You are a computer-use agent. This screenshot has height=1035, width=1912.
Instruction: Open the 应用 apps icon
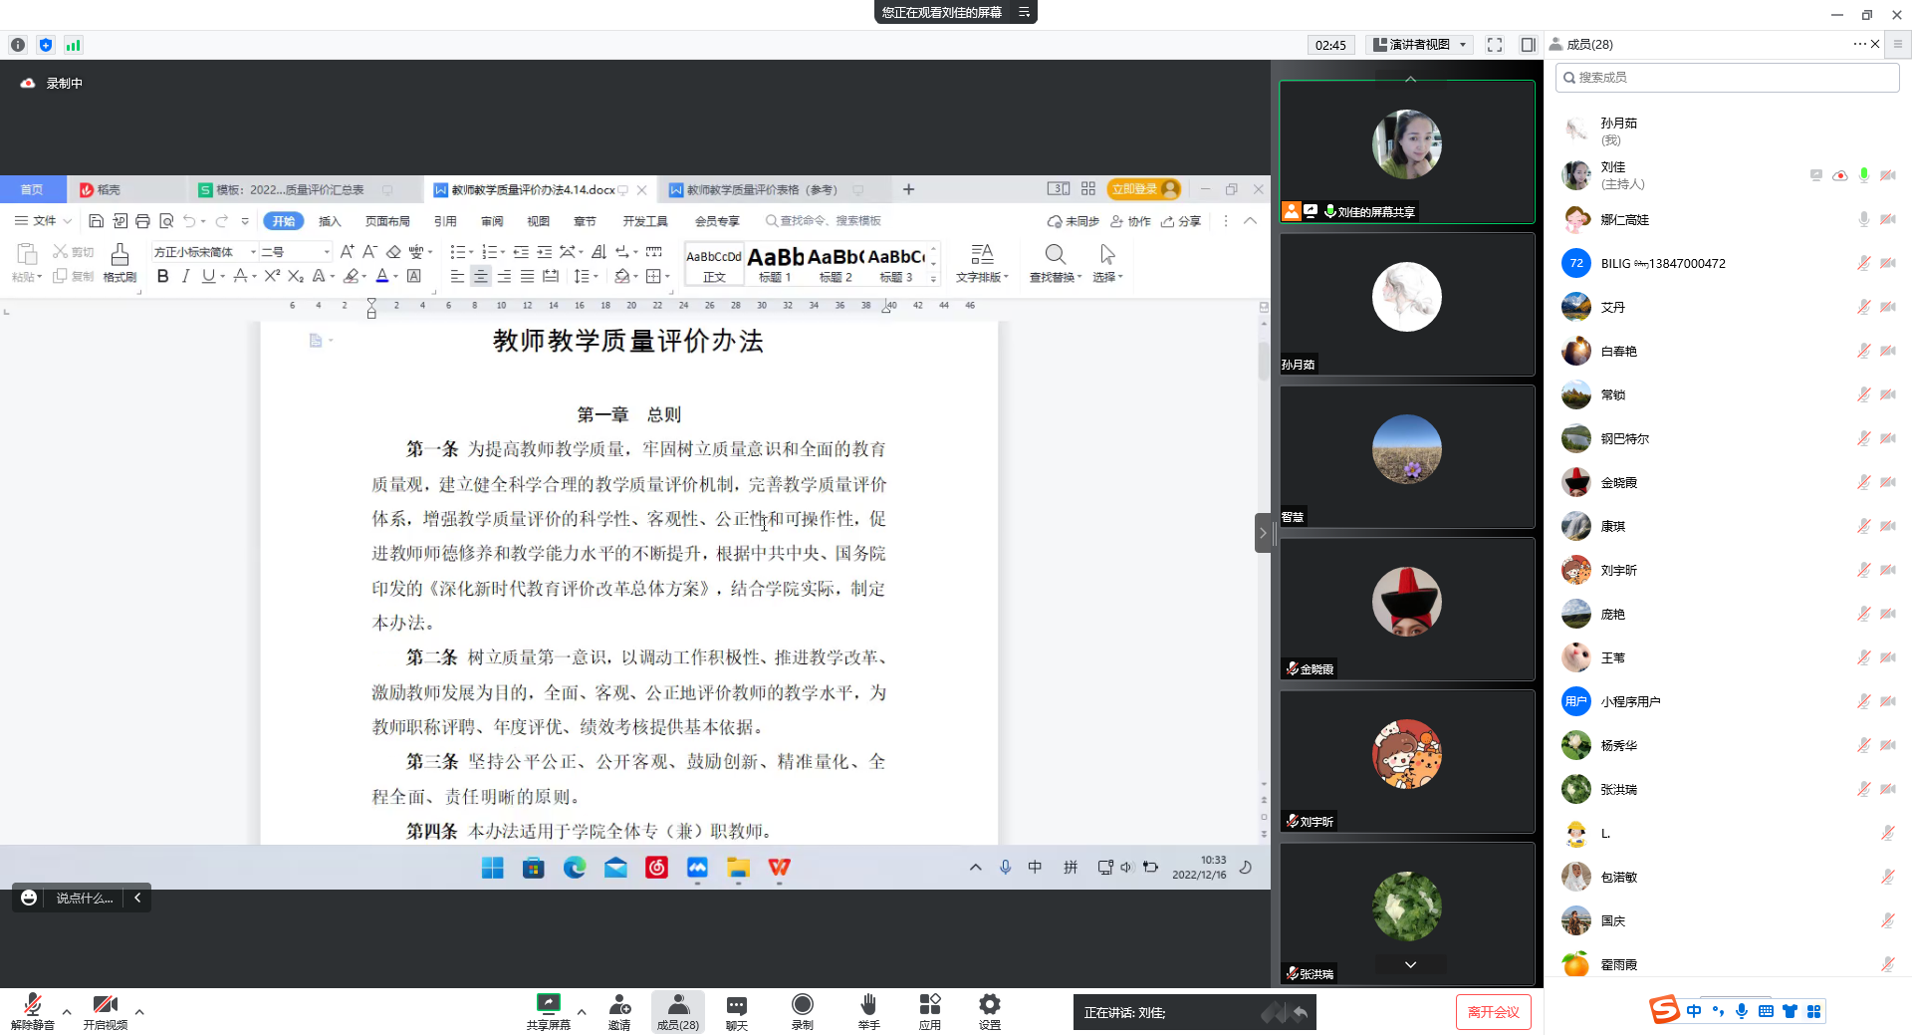click(930, 1011)
